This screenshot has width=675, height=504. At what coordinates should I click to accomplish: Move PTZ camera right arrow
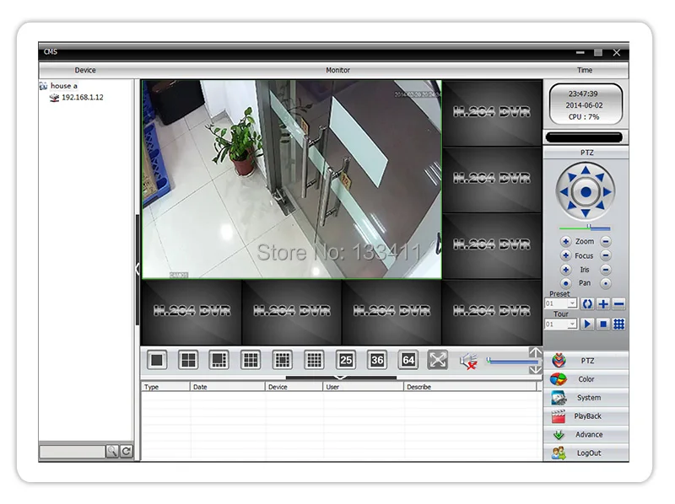[x=607, y=192]
